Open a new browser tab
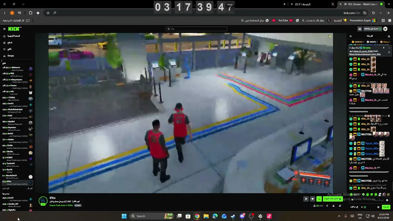Image resolution: width=393 pixels, height=221 pixels. point(284,4)
